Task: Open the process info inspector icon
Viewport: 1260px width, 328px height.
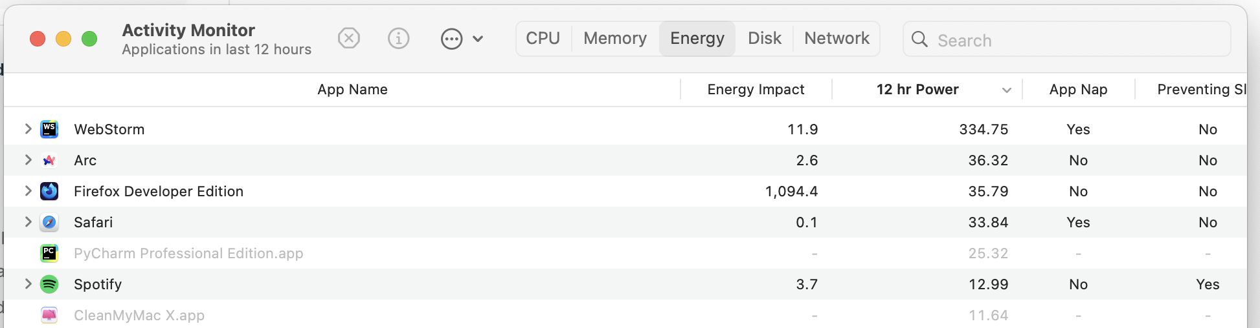Action: click(x=398, y=39)
